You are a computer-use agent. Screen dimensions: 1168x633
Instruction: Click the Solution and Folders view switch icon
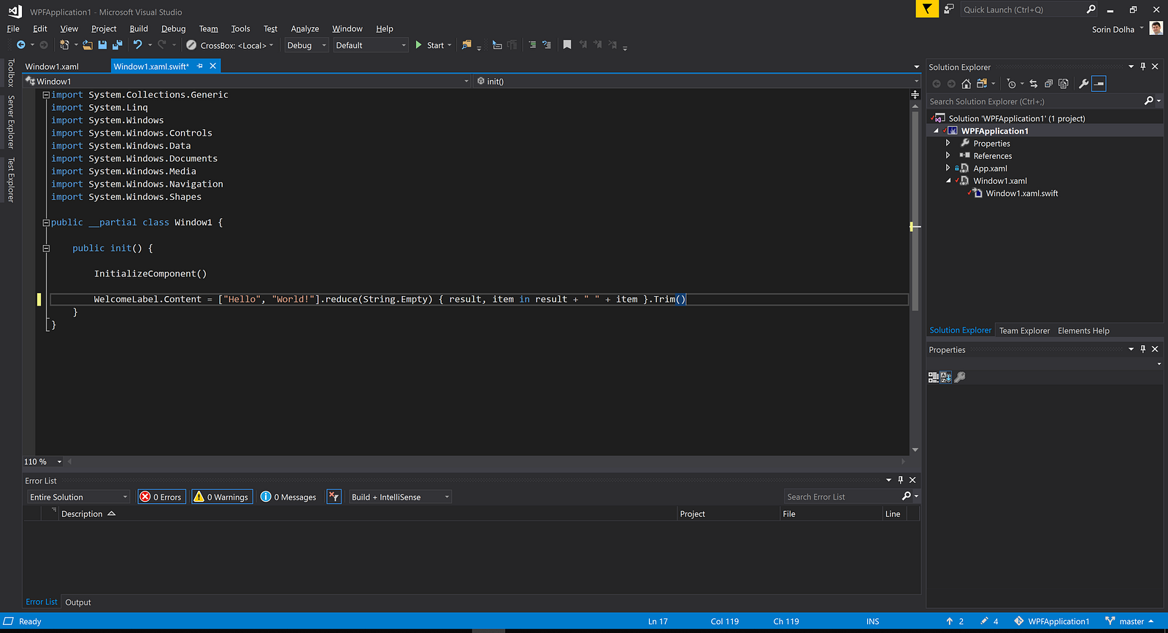pyautogui.click(x=982, y=84)
